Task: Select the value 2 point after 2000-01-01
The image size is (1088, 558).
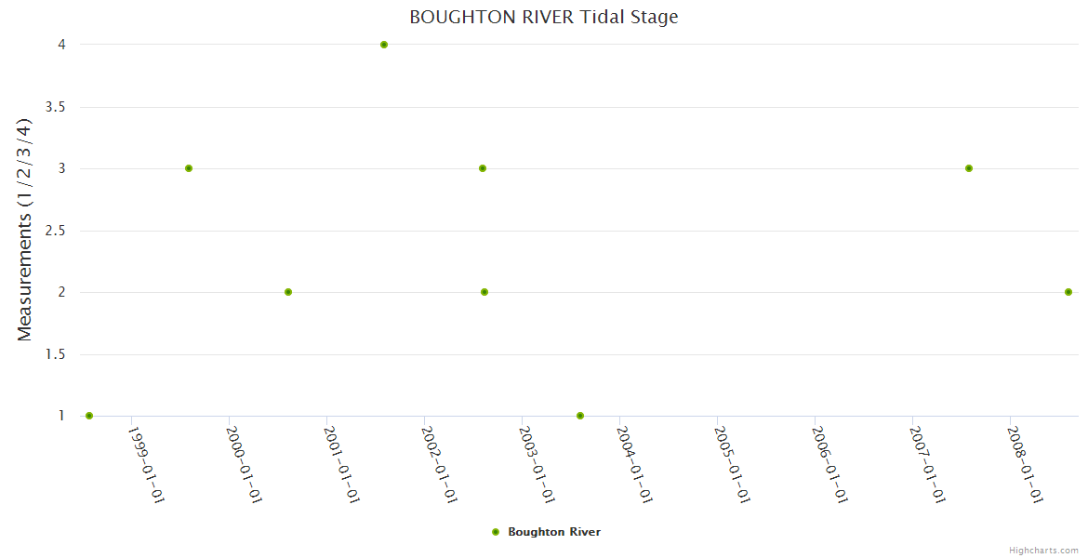Action: [288, 292]
